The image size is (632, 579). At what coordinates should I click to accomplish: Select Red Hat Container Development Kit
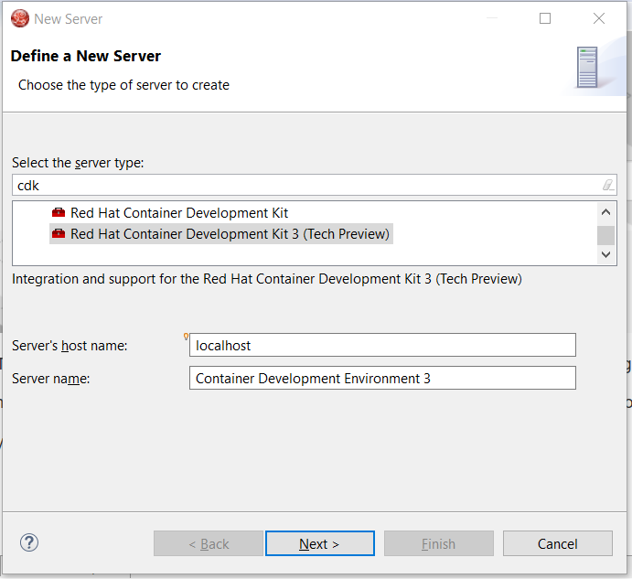179,213
